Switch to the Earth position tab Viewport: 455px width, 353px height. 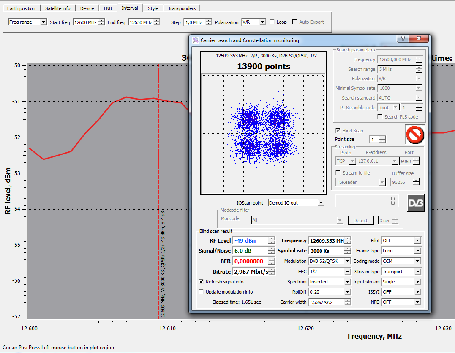click(x=21, y=8)
